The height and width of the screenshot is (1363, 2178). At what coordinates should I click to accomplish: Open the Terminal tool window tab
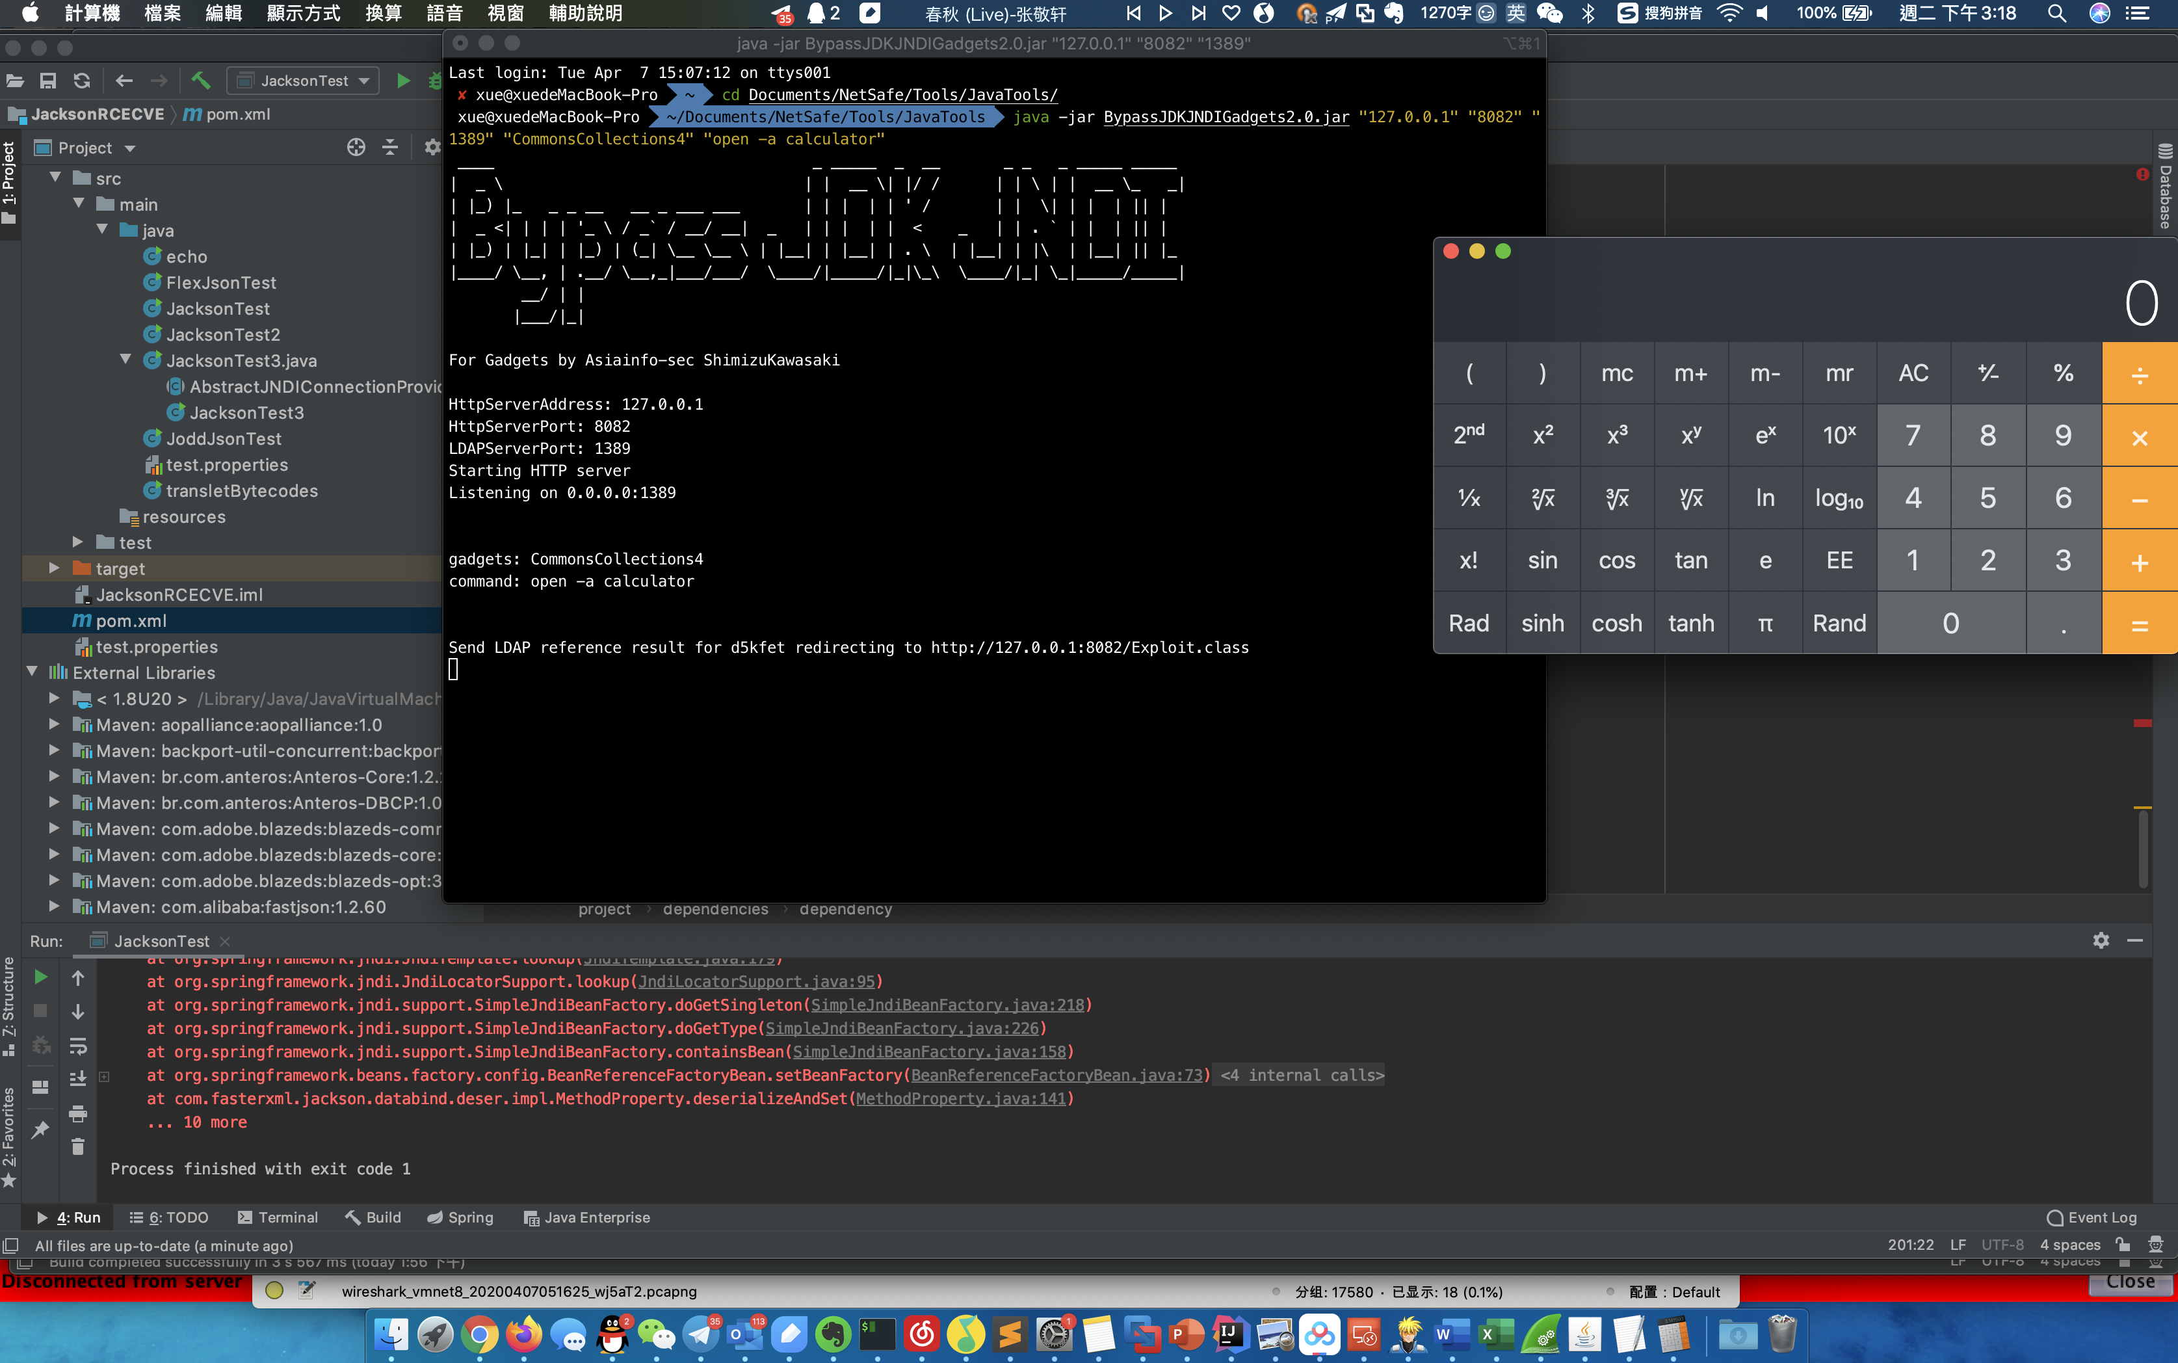click(x=278, y=1217)
